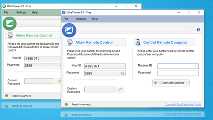Click the blue monitor logo icon

(x=69, y=30)
